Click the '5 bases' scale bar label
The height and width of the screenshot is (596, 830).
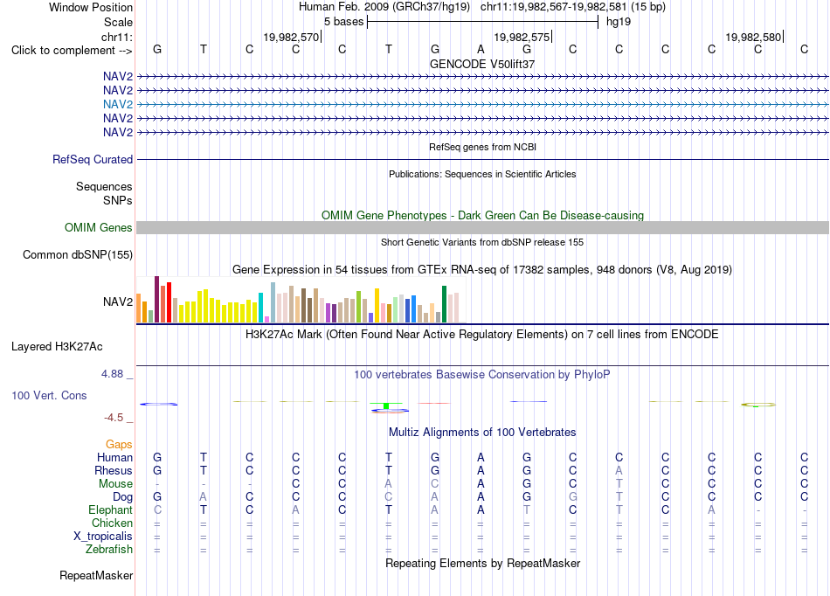tap(343, 22)
